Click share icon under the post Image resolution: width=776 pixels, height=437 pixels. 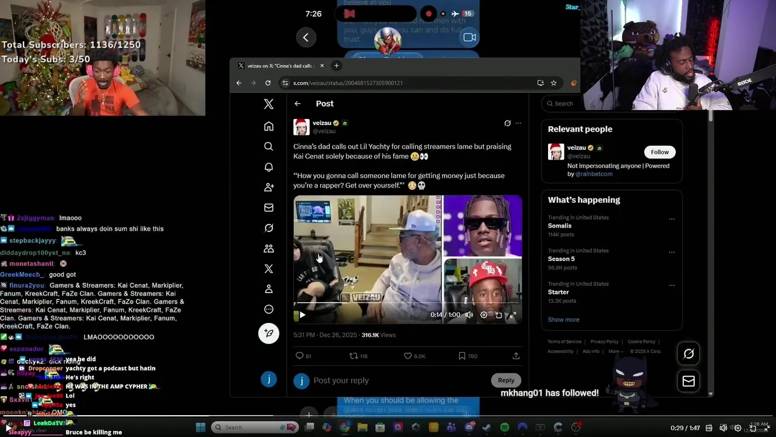(x=516, y=356)
